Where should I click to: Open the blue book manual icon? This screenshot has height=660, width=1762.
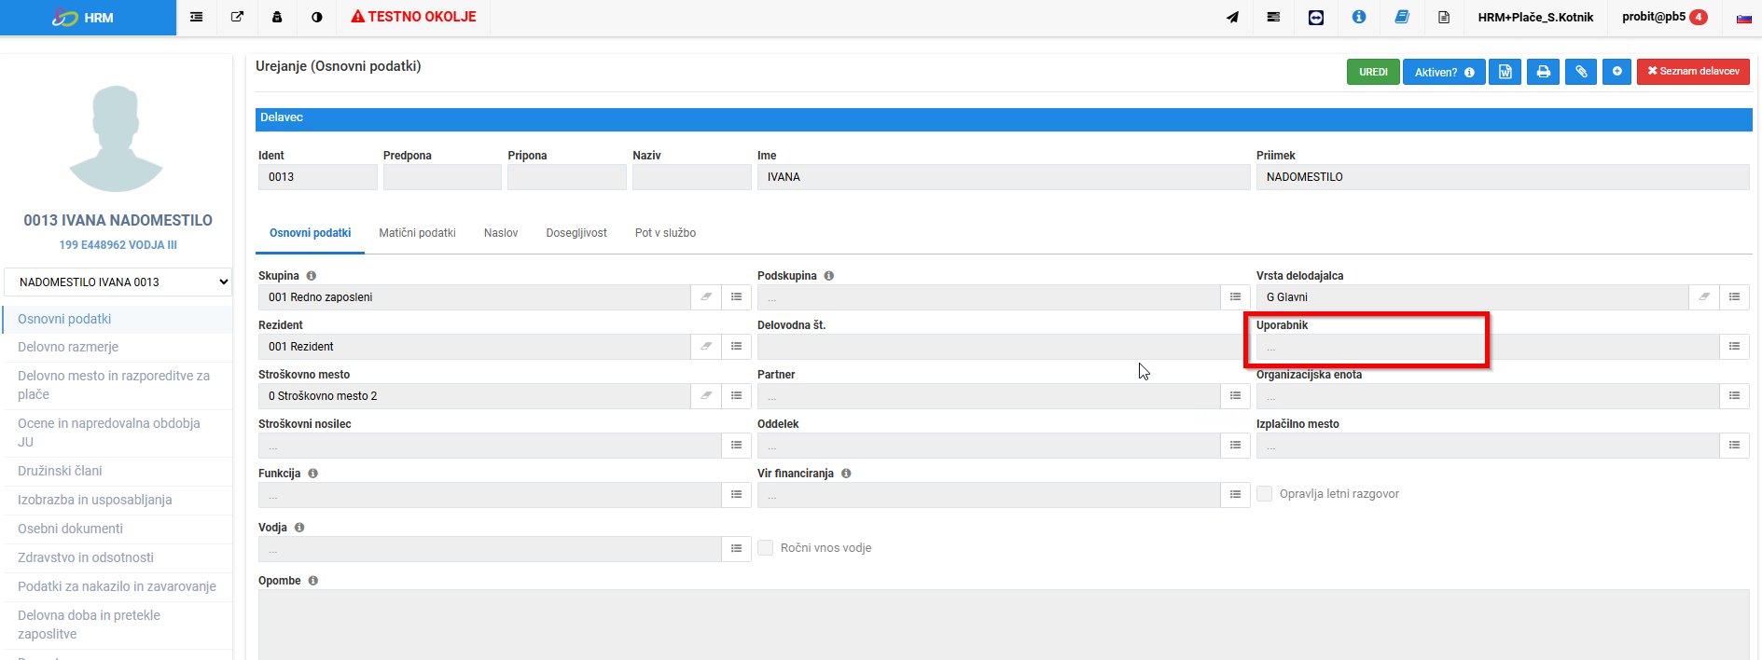(1402, 17)
